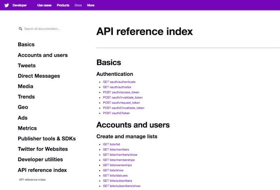Select Publisher tools & SDKs in sidebar
Image resolution: width=280 pixels, height=190 pixels.
[46, 139]
